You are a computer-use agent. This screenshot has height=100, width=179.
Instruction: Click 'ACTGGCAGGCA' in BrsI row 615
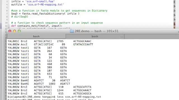click(x=82, y=94)
